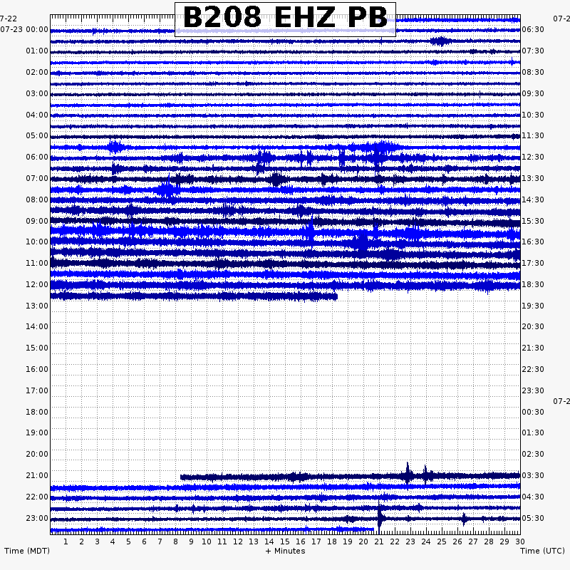Click the 02:30 UTC label

[533, 454]
